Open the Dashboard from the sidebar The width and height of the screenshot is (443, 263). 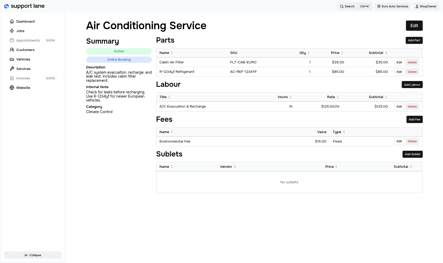pos(25,21)
